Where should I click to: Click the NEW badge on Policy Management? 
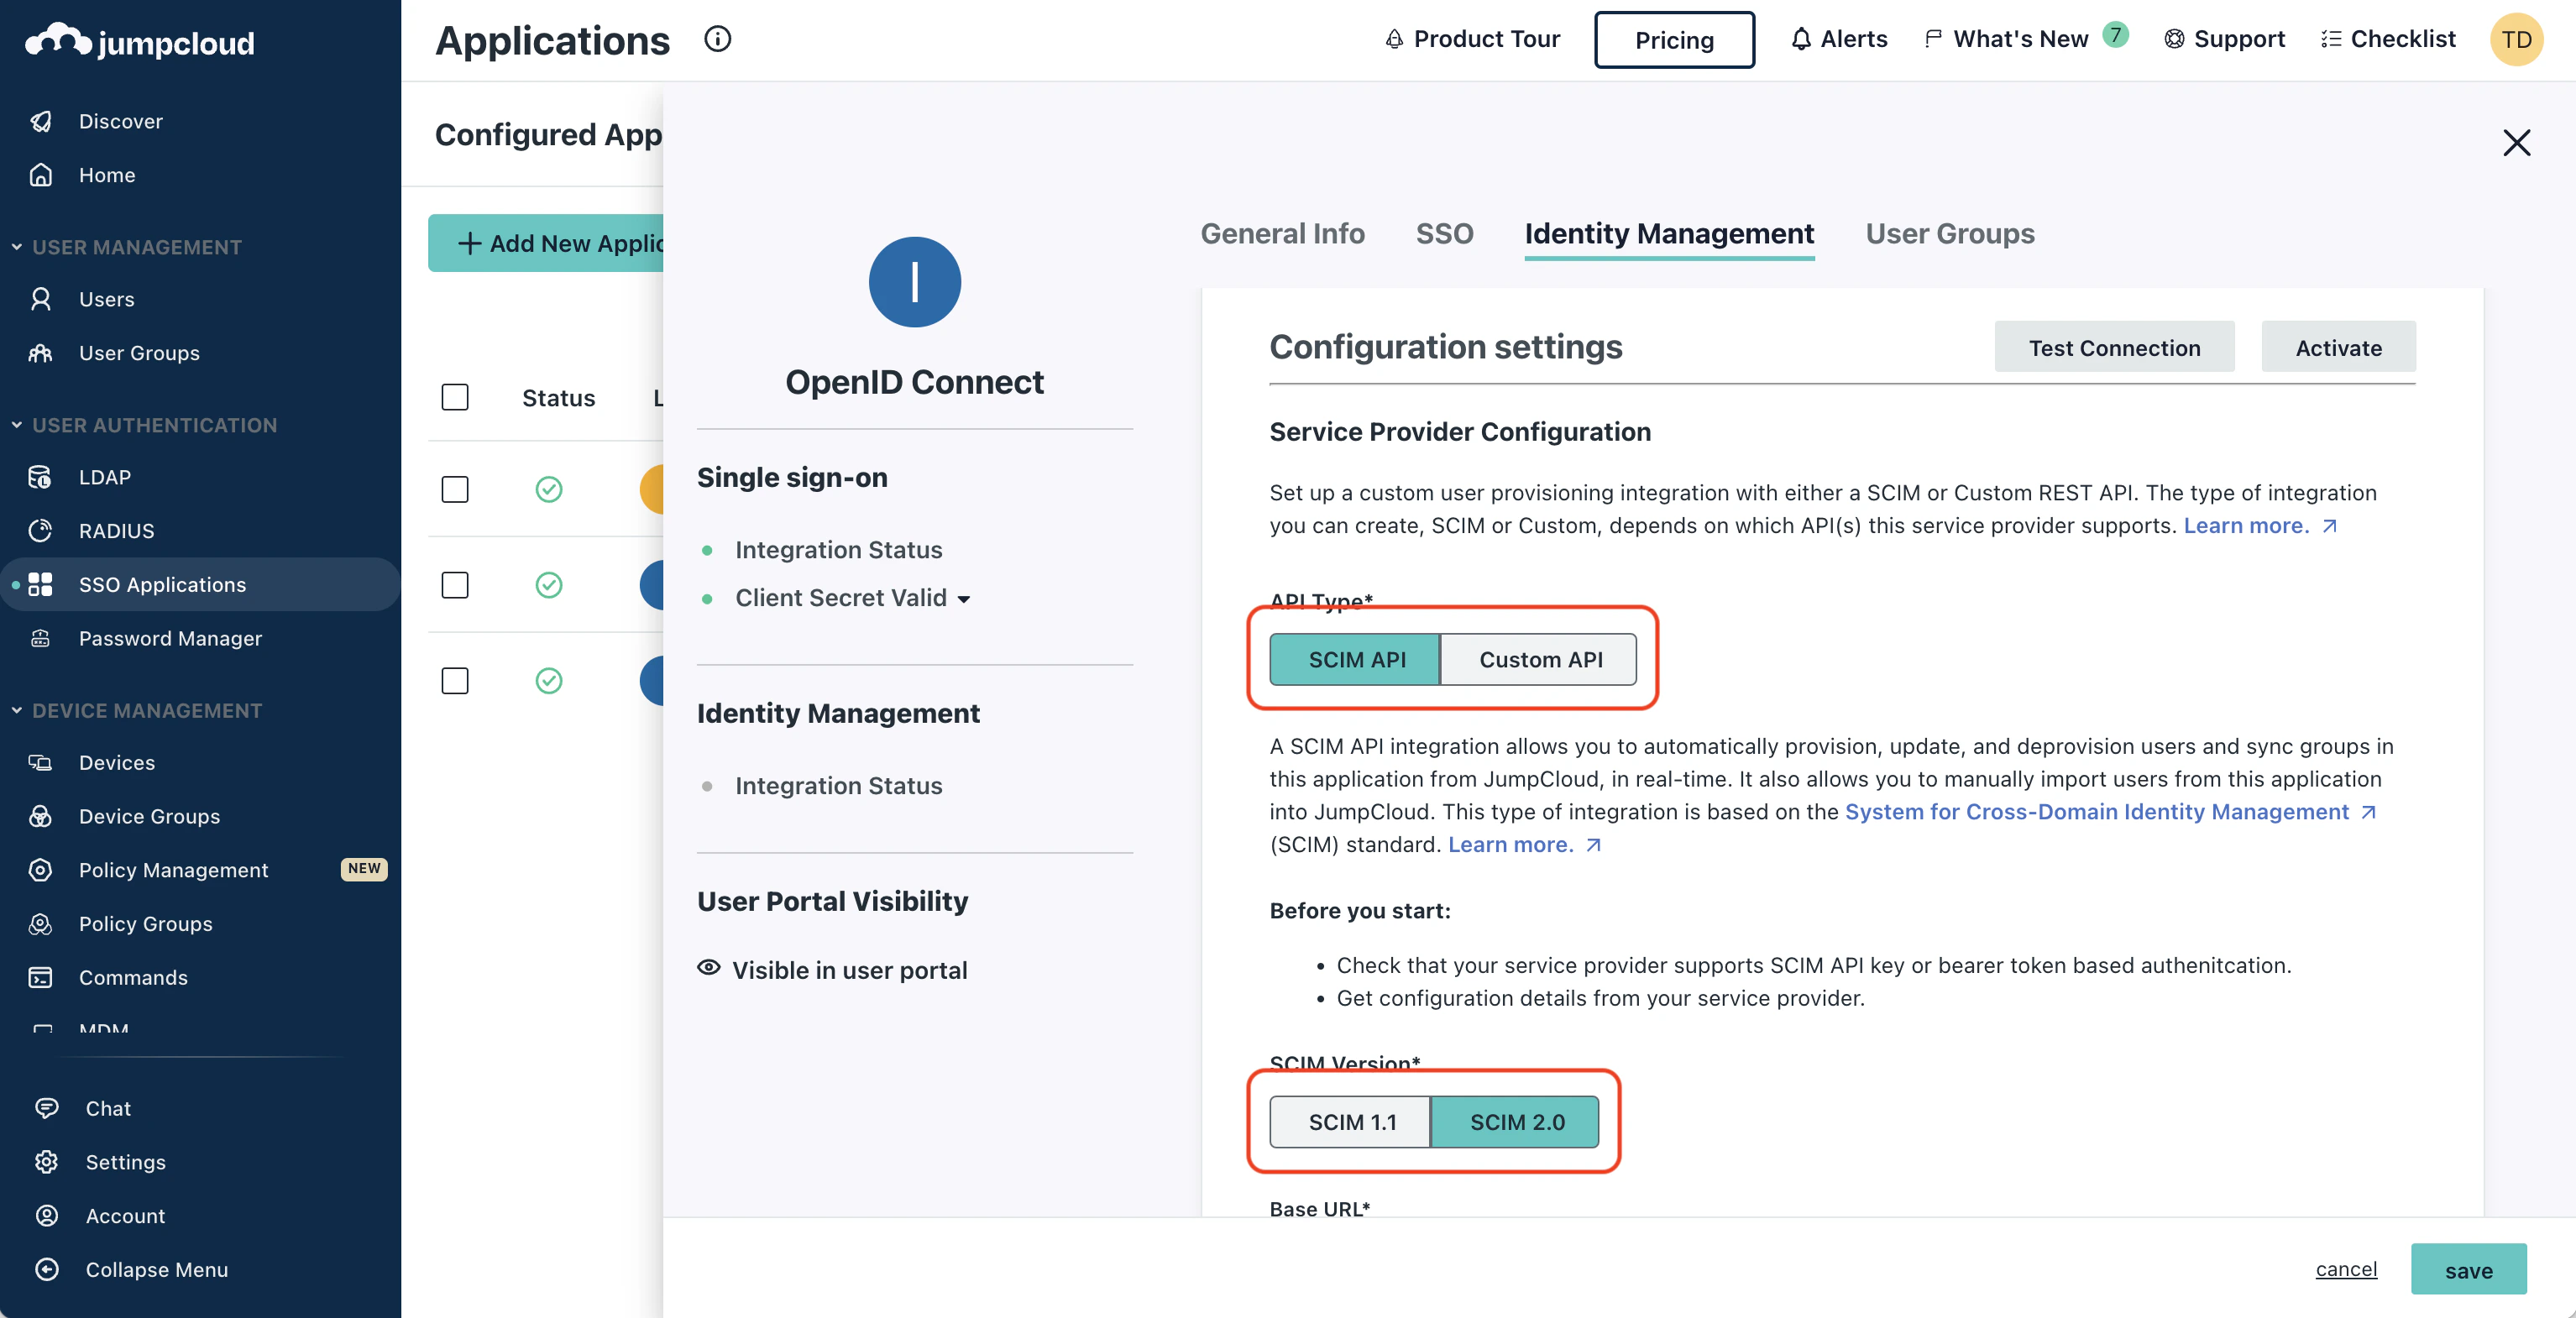click(x=364, y=869)
